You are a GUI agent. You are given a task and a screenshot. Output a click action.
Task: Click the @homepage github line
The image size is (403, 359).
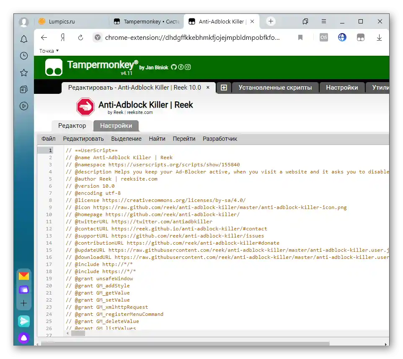tap(152, 214)
